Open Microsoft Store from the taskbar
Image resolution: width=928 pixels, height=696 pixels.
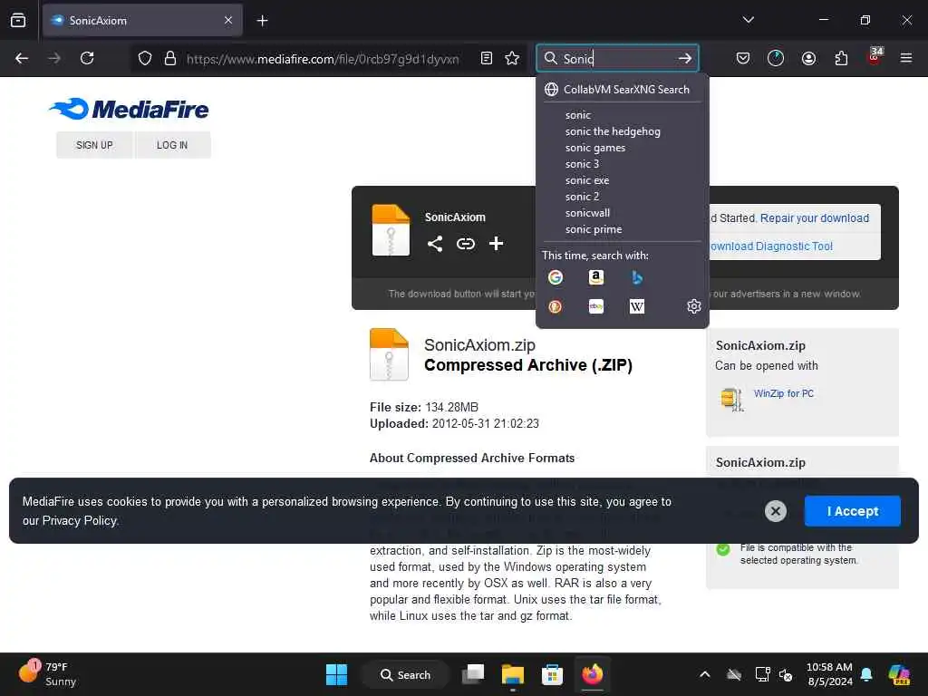click(552, 674)
